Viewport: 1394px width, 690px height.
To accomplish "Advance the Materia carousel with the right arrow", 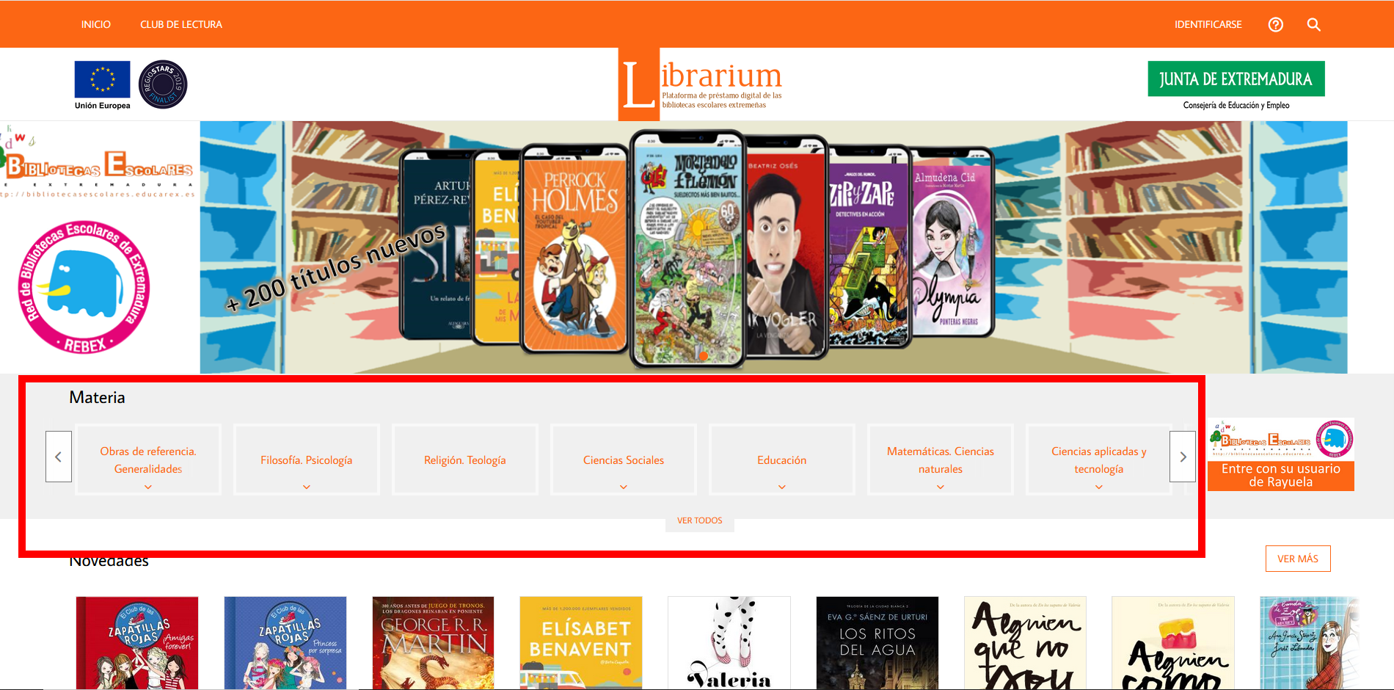I will pos(1183,457).
